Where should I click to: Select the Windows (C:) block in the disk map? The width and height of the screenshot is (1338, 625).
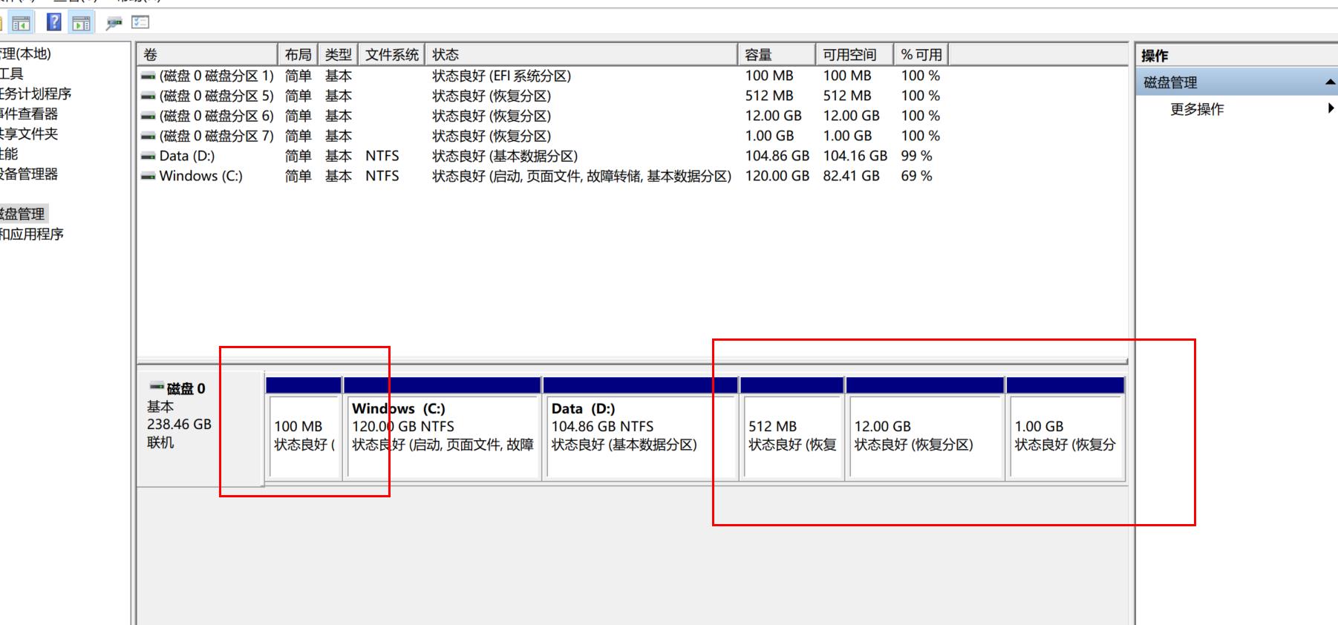[442, 429]
